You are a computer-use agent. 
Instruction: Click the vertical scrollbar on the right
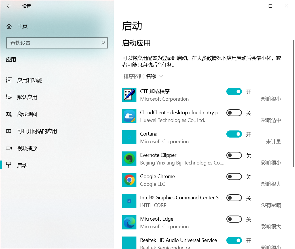pyautogui.click(x=294, y=104)
